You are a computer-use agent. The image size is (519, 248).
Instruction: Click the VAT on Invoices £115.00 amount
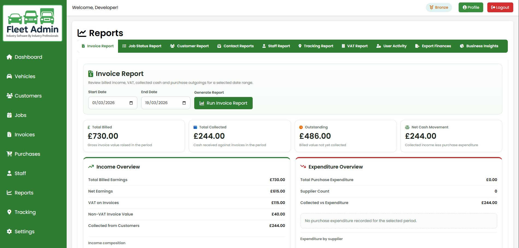[278, 203]
